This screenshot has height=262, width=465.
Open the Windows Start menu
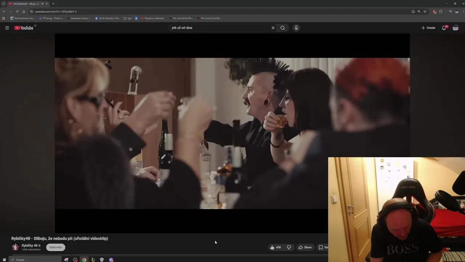point(4,259)
